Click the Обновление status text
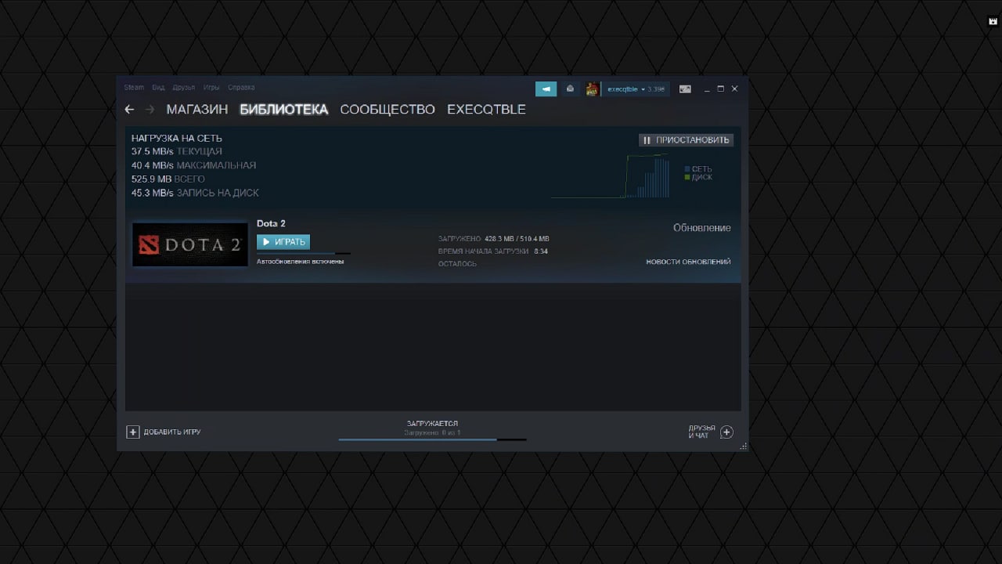Screen dimensions: 1002x564 click(702, 228)
